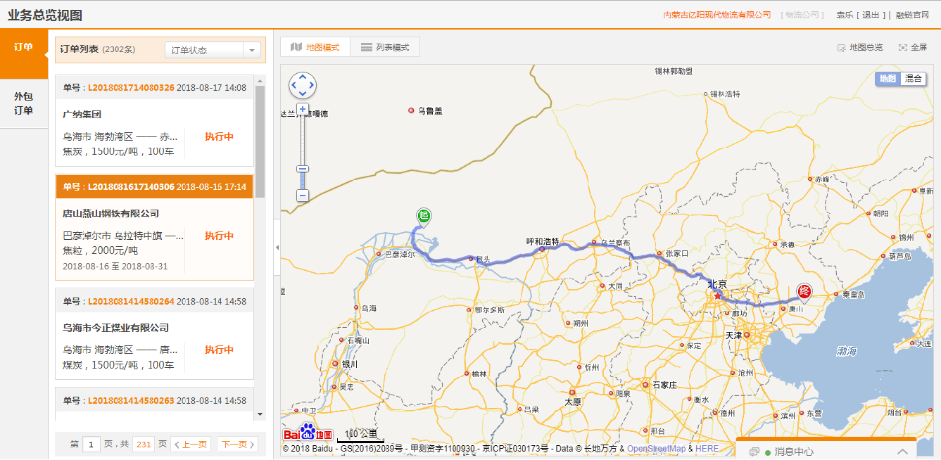The width and height of the screenshot is (941, 460).
Task: Pan the map left with the left arrow
Action: pyautogui.click(x=294, y=85)
